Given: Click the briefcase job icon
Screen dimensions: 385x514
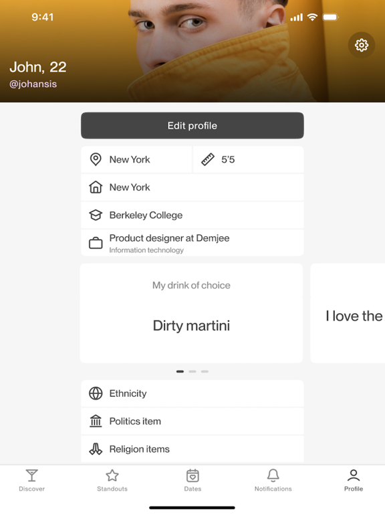Looking at the screenshot, I should click(96, 243).
